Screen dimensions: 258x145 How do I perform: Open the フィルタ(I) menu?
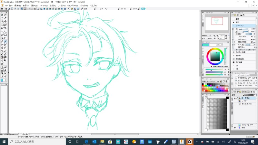[62, 5]
